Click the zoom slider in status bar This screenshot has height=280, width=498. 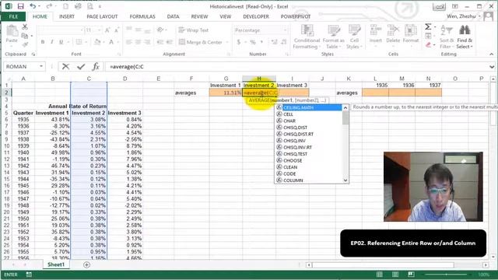(x=446, y=275)
